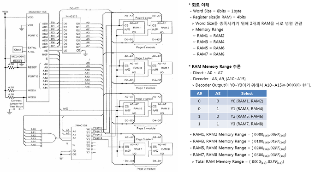Click the MODB pin label
315x172 pixels.
[x=32, y=97]
